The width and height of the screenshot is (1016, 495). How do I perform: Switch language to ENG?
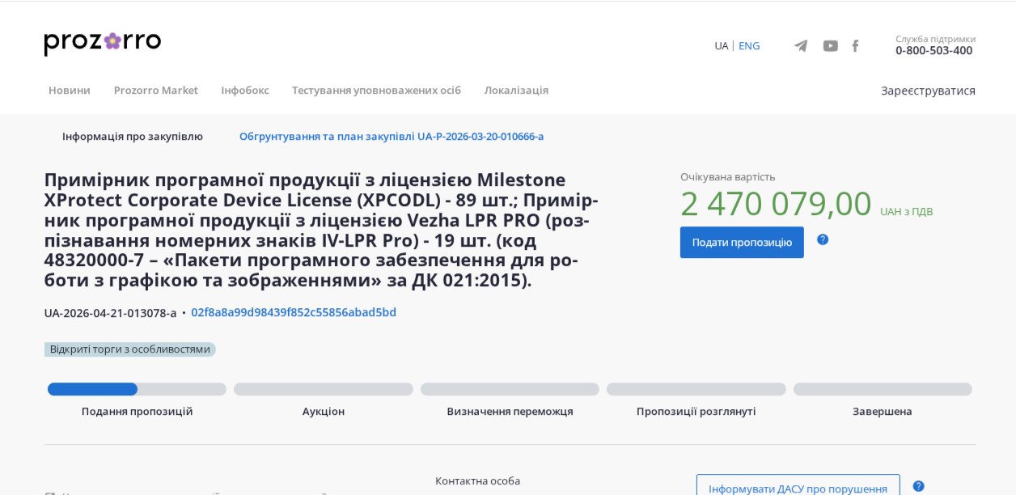coord(749,46)
